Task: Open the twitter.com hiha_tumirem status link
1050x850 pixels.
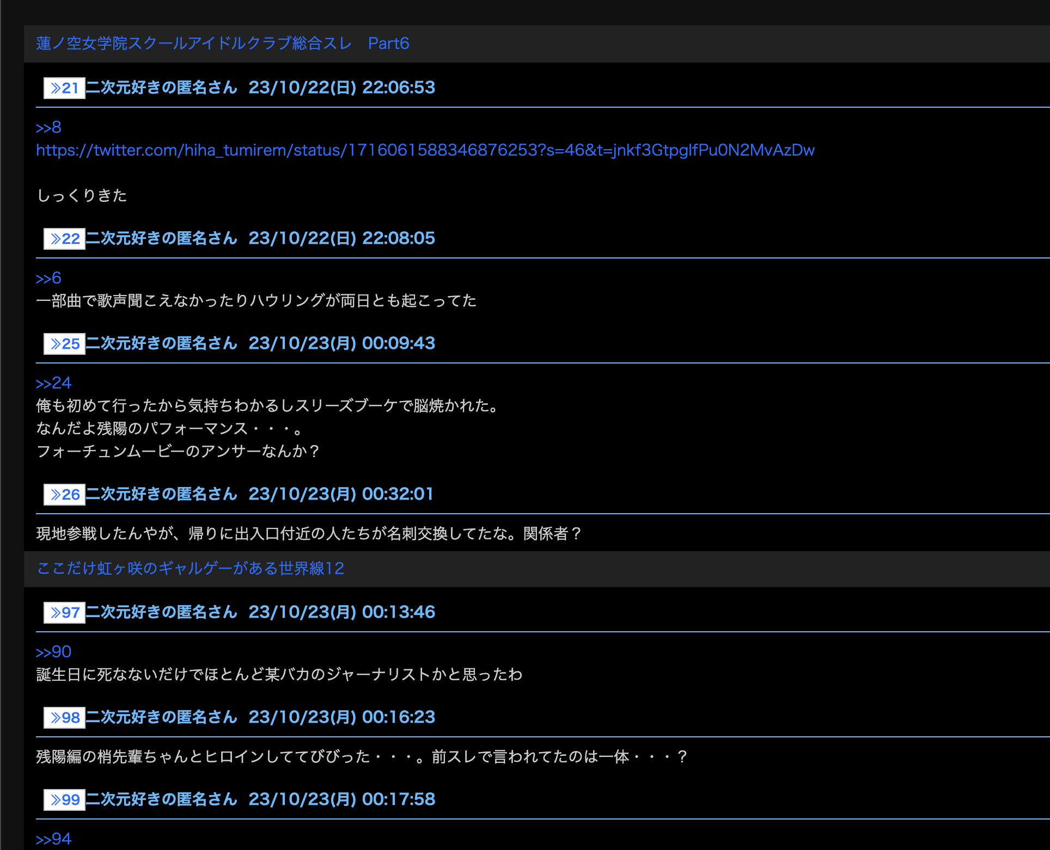Action: click(x=425, y=150)
